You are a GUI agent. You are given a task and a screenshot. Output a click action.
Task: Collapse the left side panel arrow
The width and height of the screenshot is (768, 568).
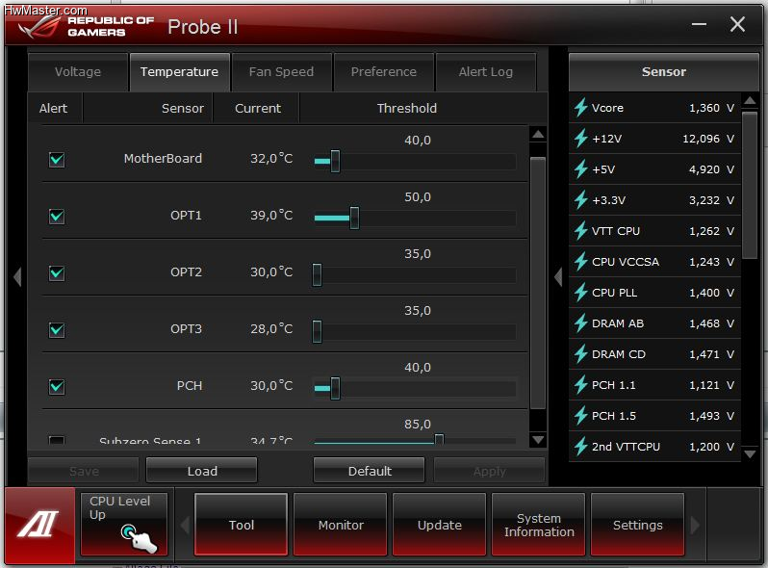coord(17,277)
